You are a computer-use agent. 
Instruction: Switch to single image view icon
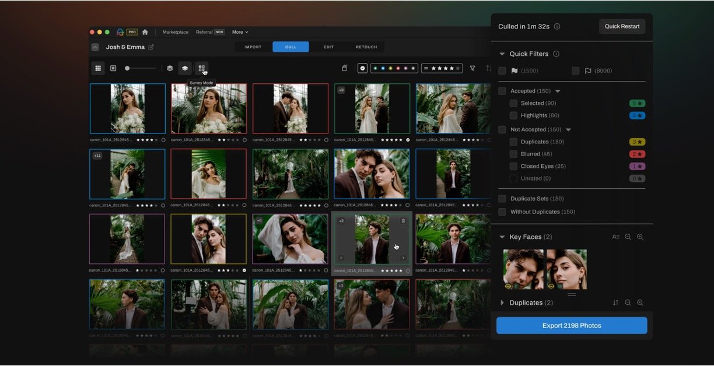tap(113, 68)
